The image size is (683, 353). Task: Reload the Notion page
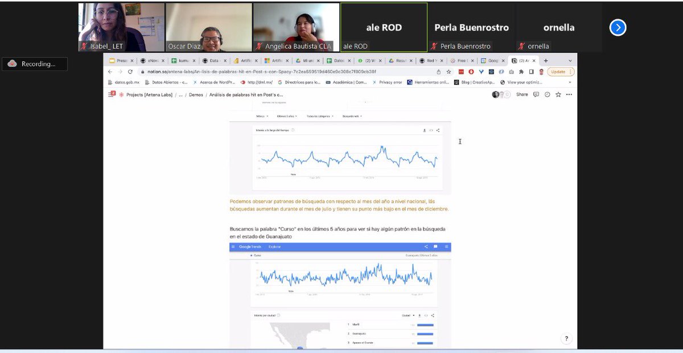pyautogui.click(x=130, y=72)
